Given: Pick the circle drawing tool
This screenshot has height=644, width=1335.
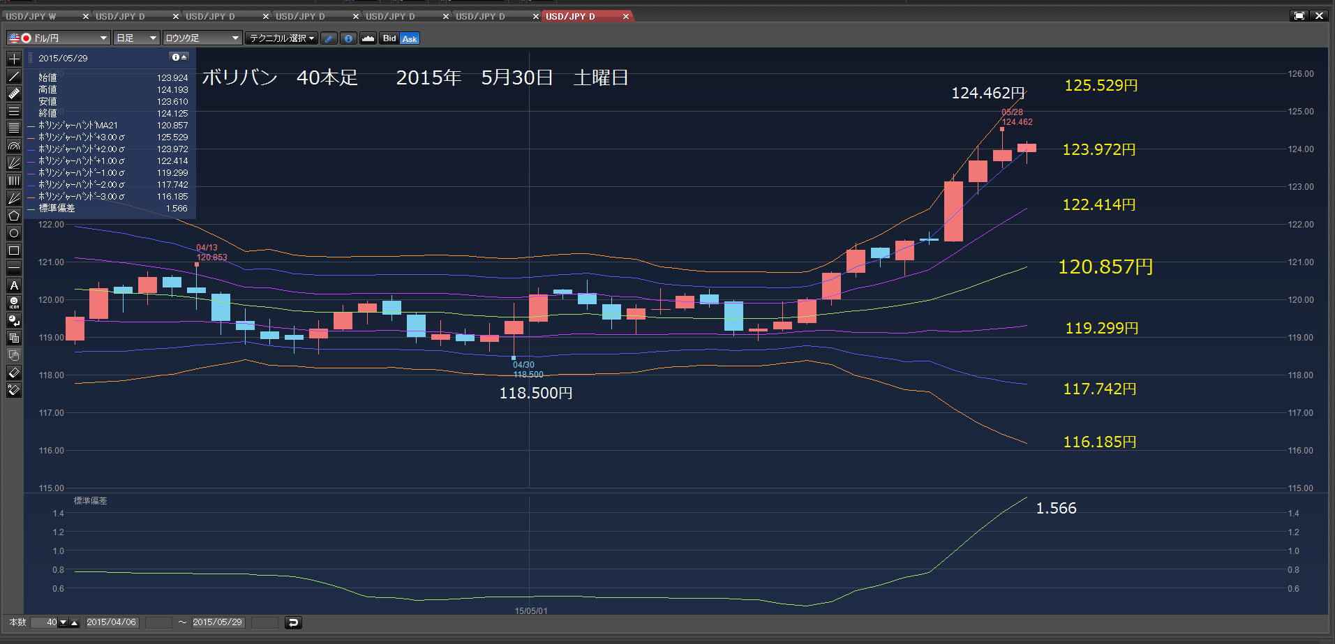Looking at the screenshot, I should click(14, 233).
